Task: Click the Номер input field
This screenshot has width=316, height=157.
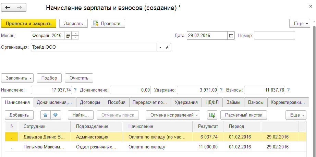Action: coord(274,36)
